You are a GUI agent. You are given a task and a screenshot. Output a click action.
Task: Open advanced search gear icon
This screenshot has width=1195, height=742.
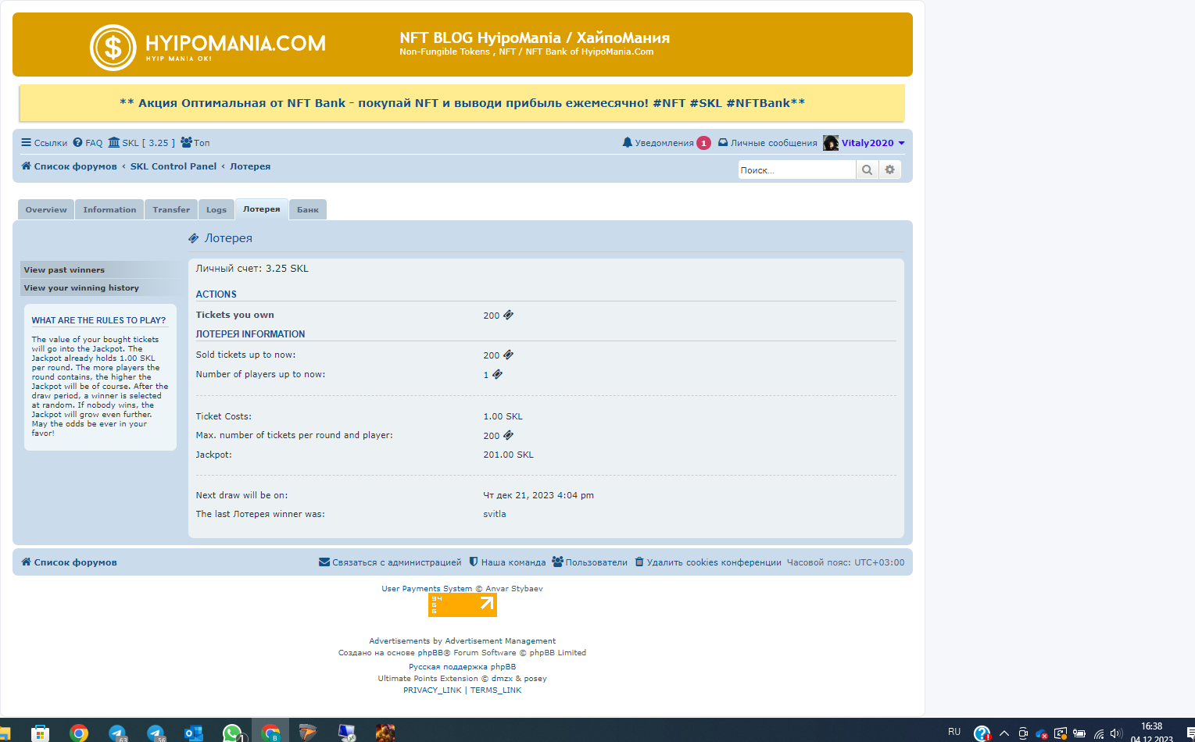889,170
